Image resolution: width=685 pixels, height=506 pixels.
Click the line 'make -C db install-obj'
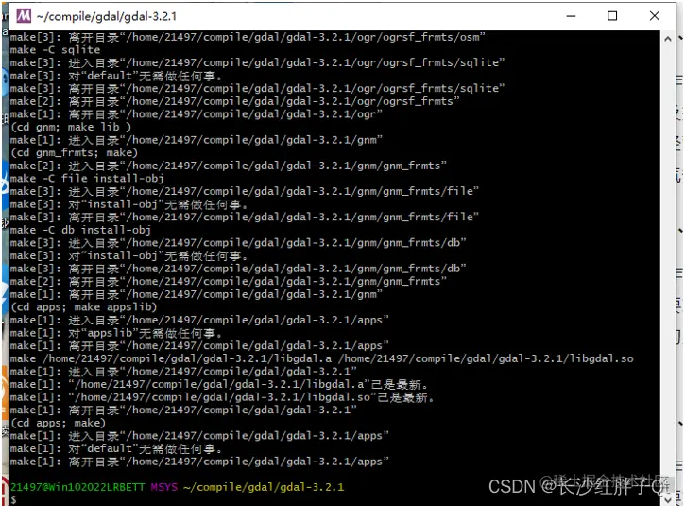point(80,230)
